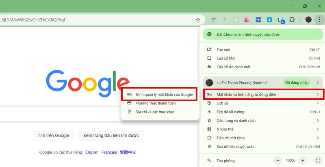Enter fullscreen with the zoom fullscreen icon
This screenshot has height=167, width=325.
(x=318, y=160)
